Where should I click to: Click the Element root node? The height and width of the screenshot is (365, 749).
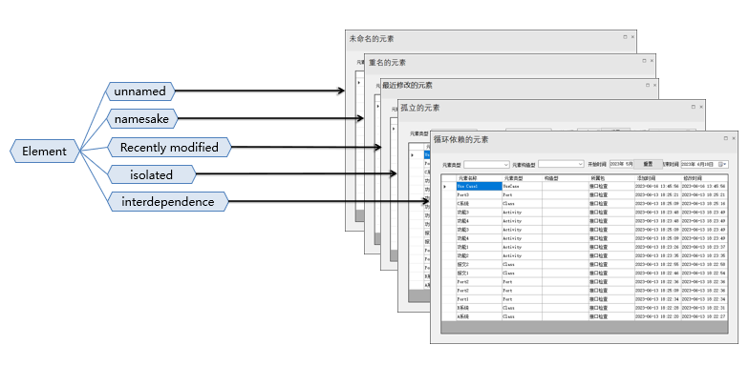coord(44,151)
